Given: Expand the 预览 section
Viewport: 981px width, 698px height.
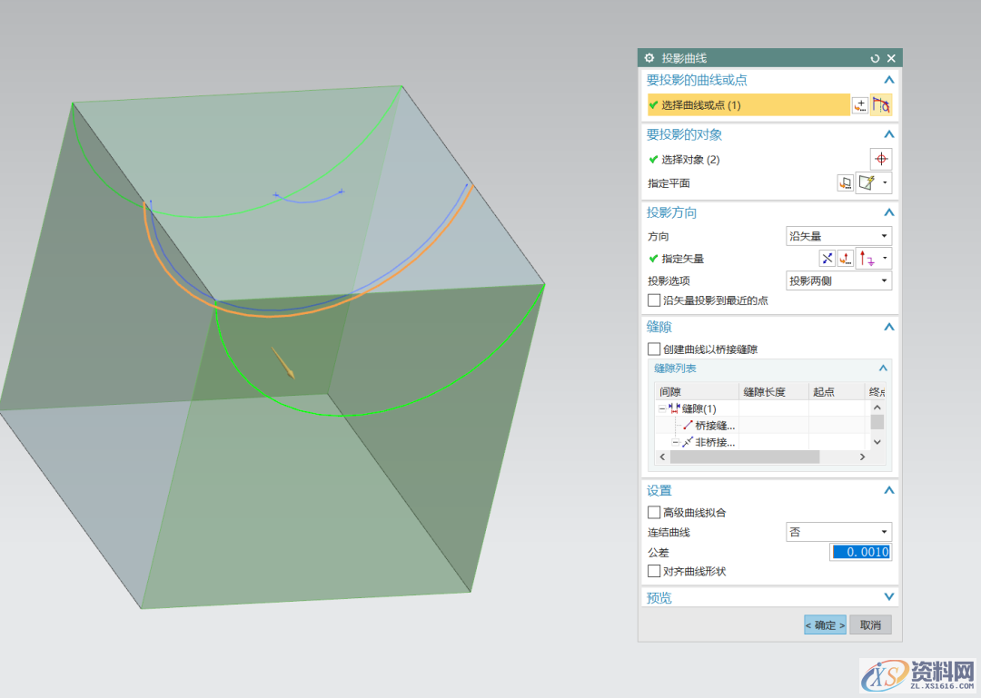Looking at the screenshot, I should [x=888, y=597].
